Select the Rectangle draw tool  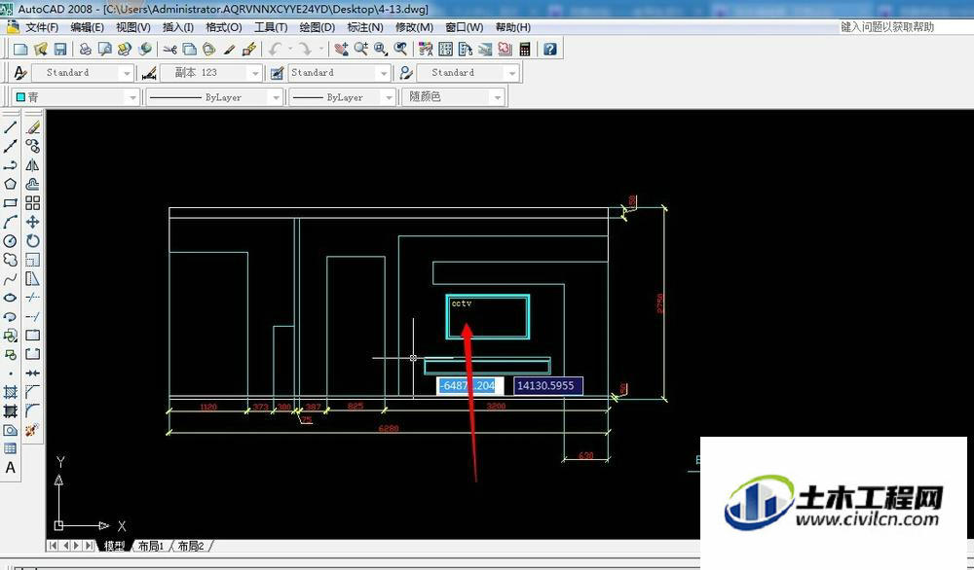click(x=11, y=203)
